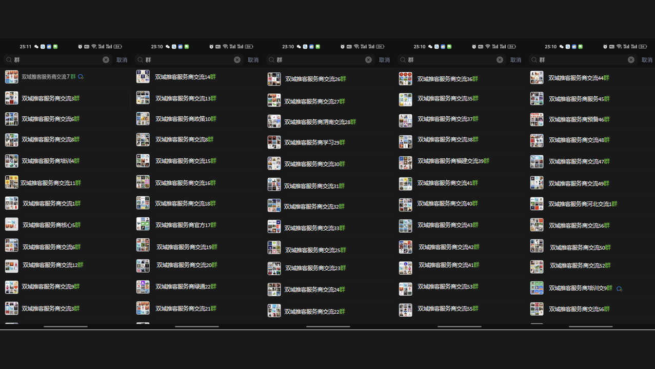This screenshot has width=655, height=369.
Task: Focus the search field in leftmost screen
Action: [56, 60]
